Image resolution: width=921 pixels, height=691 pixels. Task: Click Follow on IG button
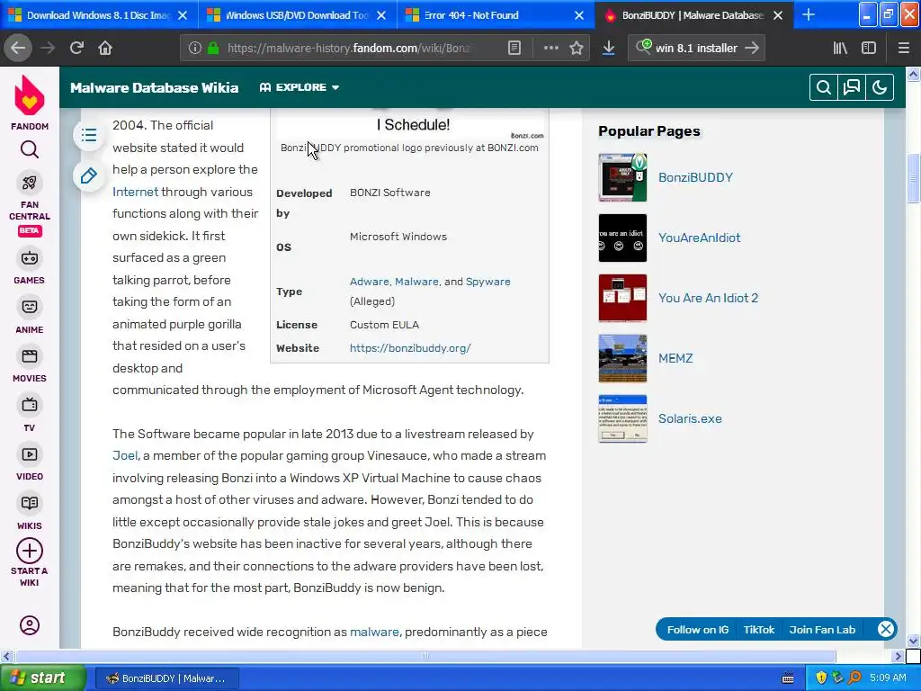[x=697, y=629]
